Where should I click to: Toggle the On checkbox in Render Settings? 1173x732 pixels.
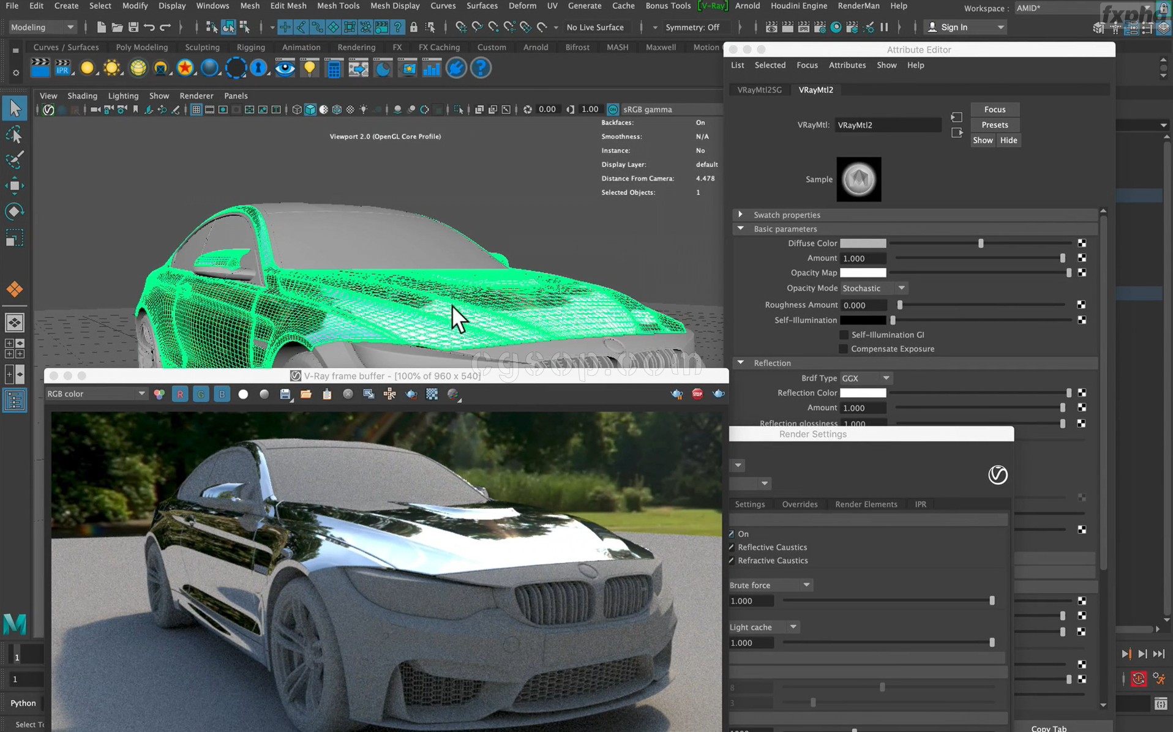coord(732,534)
